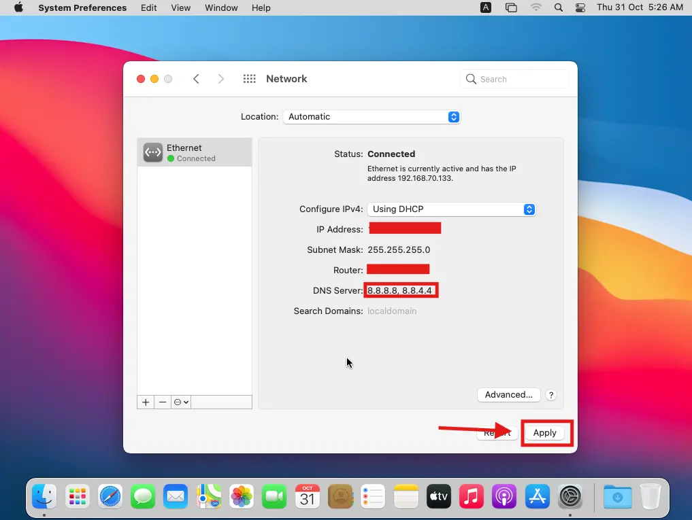
Task: Show all preferences grid icon
Action: tap(249, 79)
